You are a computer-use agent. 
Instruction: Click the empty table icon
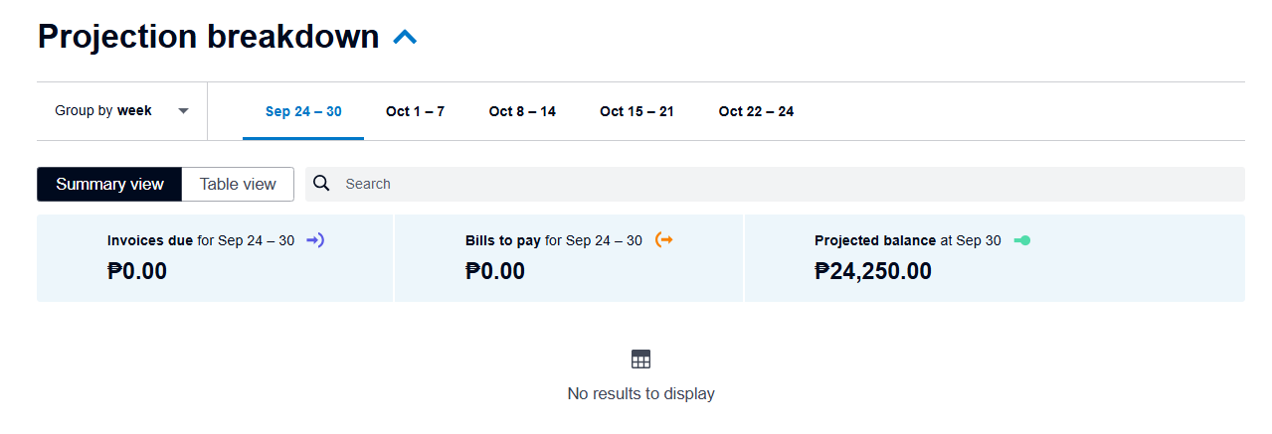pyautogui.click(x=640, y=360)
